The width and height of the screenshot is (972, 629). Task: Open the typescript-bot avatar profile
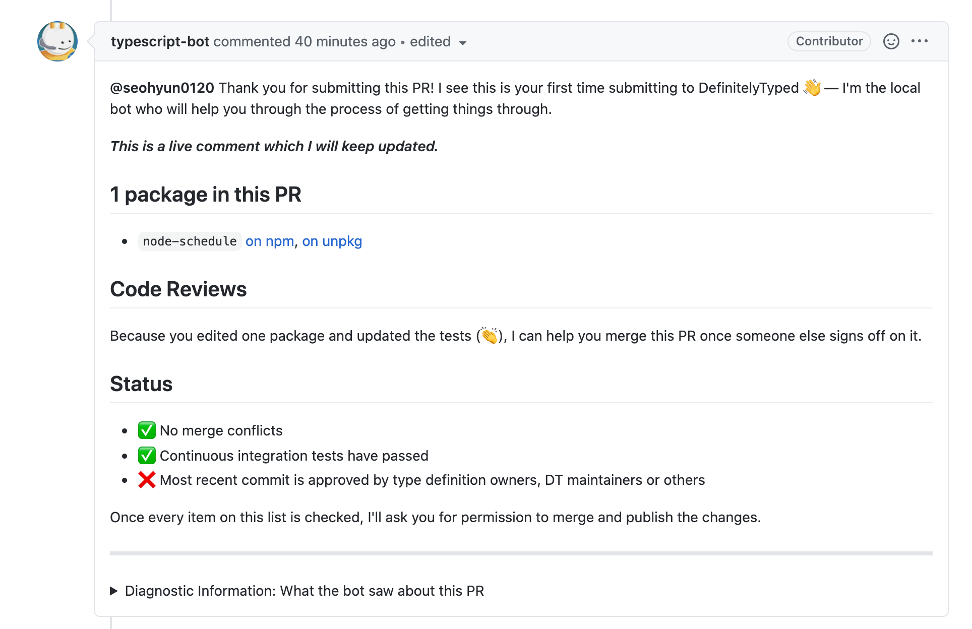pyautogui.click(x=57, y=41)
